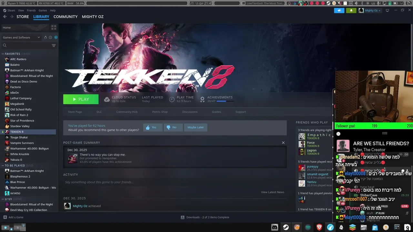Click the Vanquisher achievement thumbnail
The height and width of the screenshot is (232, 413).
pyautogui.click(x=73, y=158)
